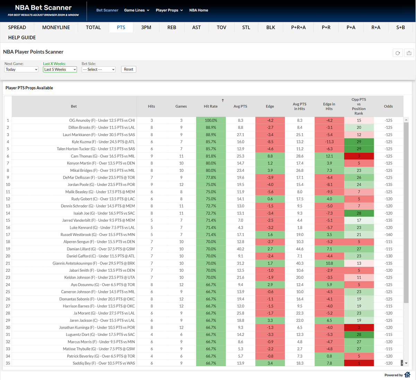416x380 pixels.
Task: Click the NBA Bet Scanner logo
Action: pos(43,7)
